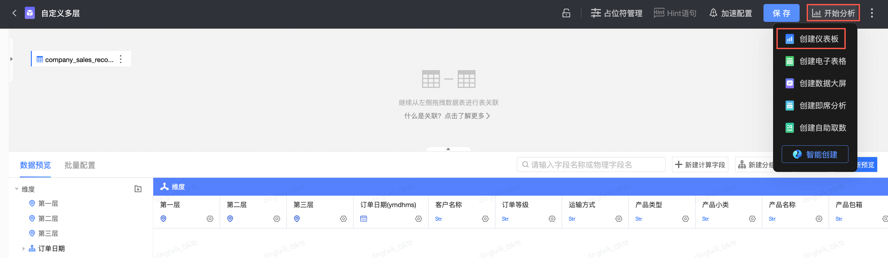The image size is (888, 258).
Task: Select 创建电子表格 from the menu
Action: pyautogui.click(x=815, y=61)
